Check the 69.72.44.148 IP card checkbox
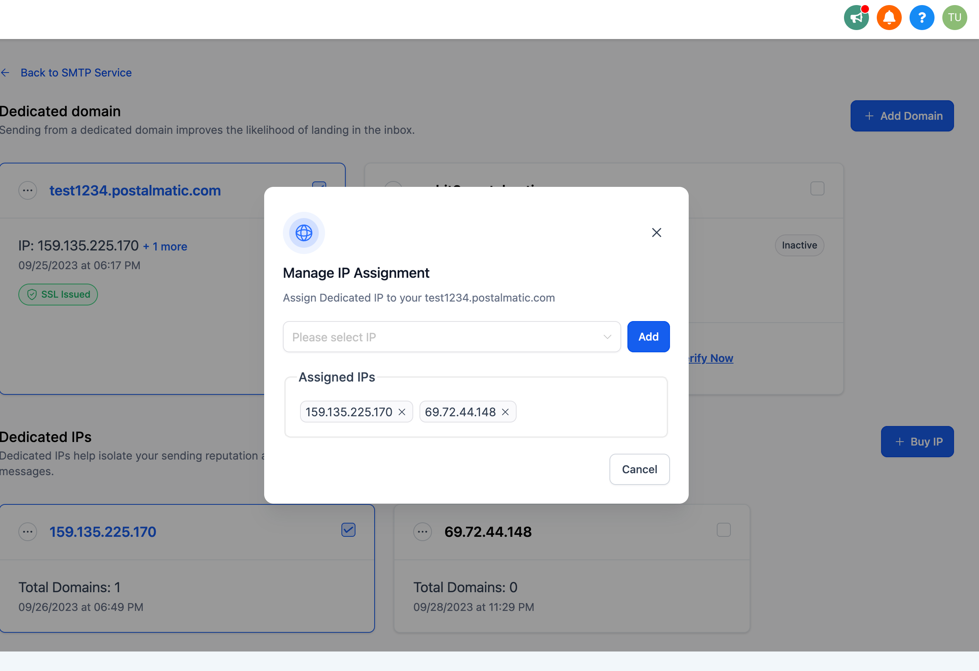Viewport: 979px width, 671px height. pos(724,530)
